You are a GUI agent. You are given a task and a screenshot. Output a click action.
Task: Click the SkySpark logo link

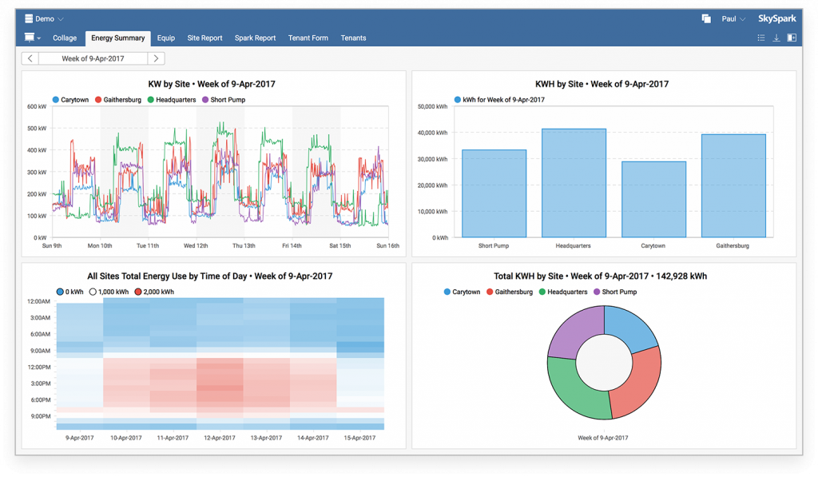[x=776, y=18]
